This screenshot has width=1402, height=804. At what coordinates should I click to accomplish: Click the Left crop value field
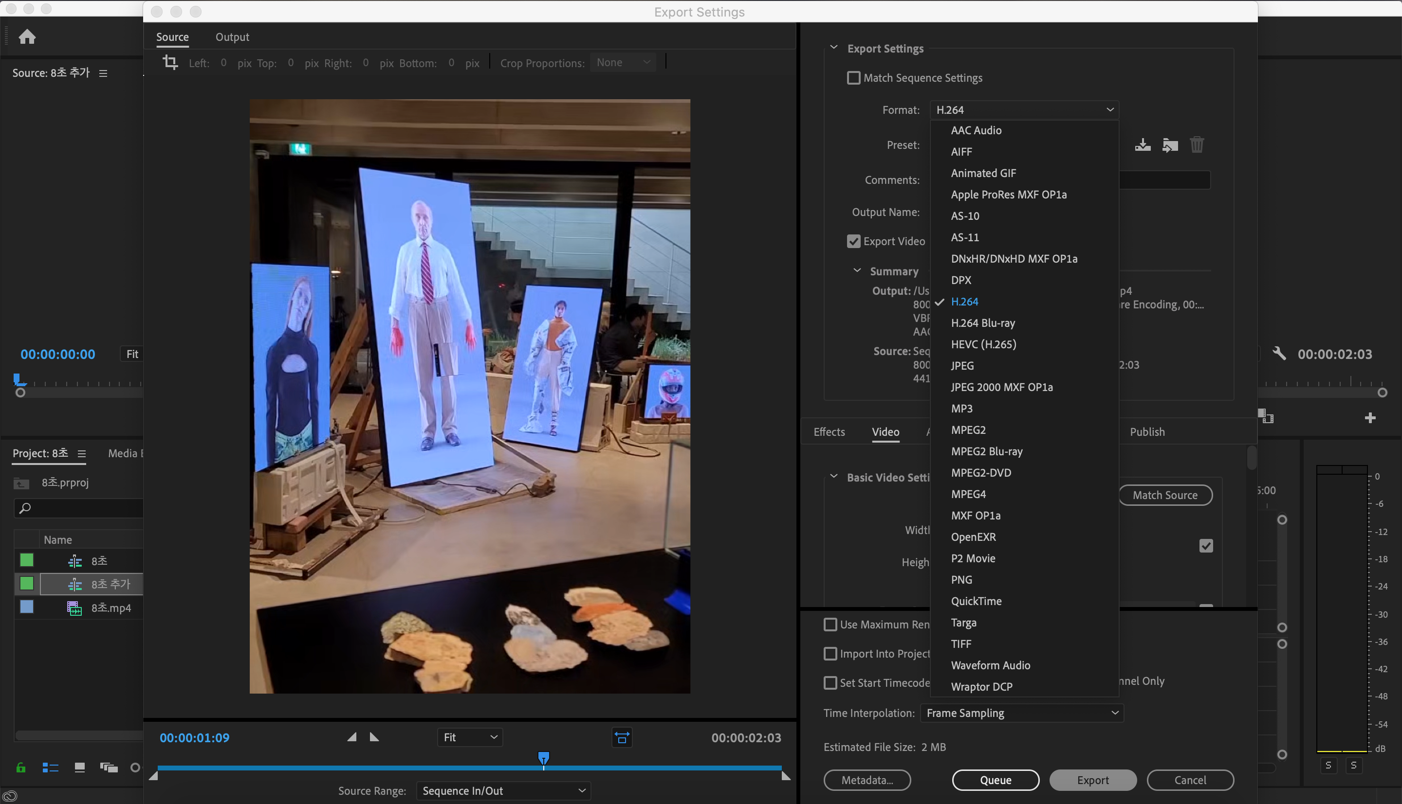pyautogui.click(x=223, y=62)
